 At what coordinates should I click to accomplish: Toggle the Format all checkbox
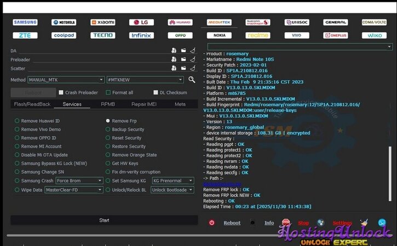(108, 92)
